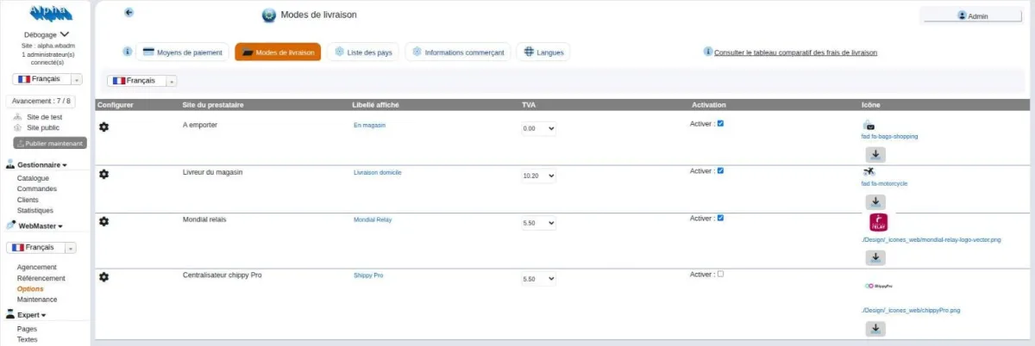Open Clients in sidebar

(28, 200)
